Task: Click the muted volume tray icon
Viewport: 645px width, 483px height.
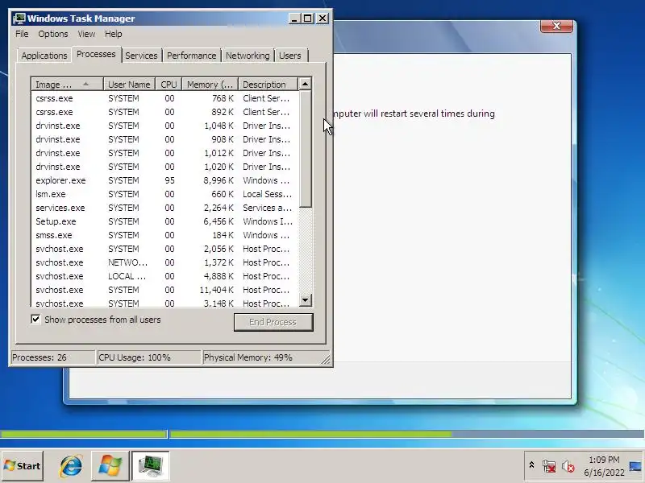Action: point(568,466)
